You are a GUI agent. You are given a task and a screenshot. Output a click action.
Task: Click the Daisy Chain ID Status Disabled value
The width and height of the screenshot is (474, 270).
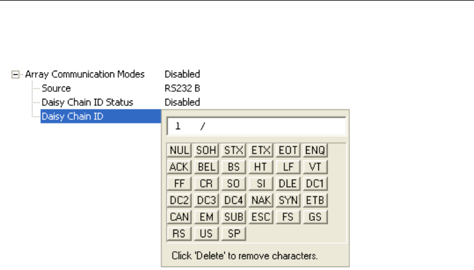coord(182,102)
